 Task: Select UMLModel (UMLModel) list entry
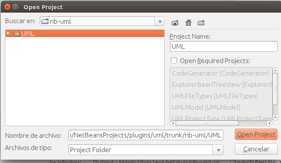coord(206,108)
